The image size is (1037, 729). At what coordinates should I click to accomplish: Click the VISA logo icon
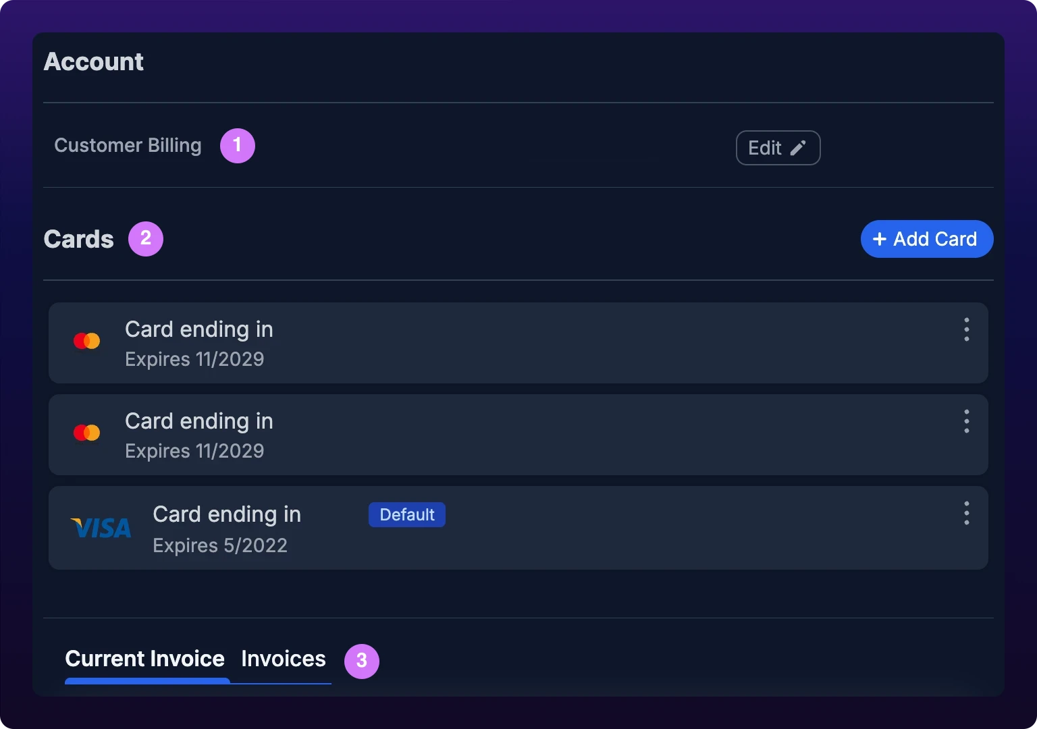[101, 528]
